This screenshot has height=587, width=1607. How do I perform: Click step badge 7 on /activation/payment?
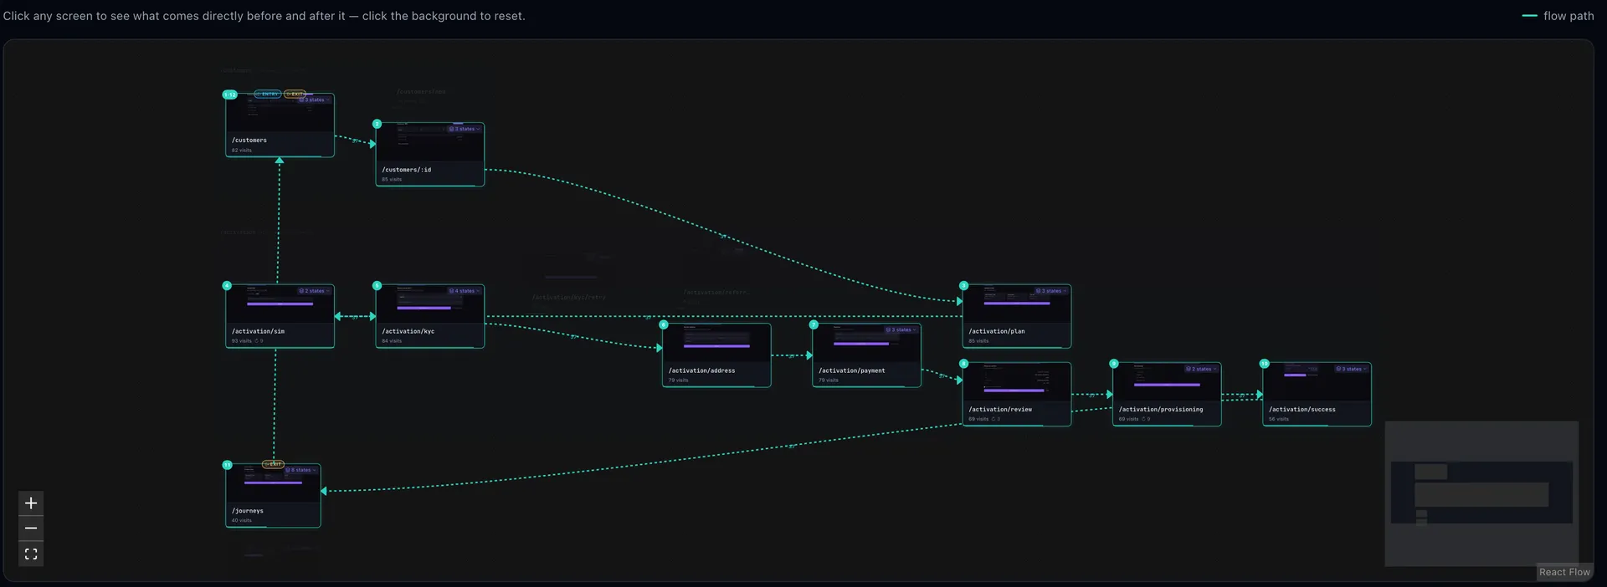814,324
